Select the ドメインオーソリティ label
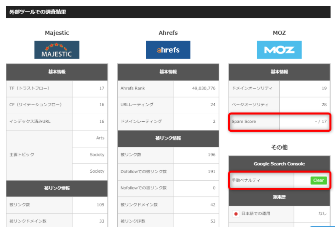The width and height of the screenshot is (335, 227). pyautogui.click(x=252, y=88)
